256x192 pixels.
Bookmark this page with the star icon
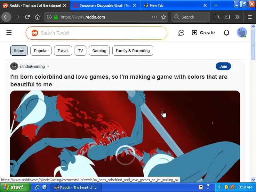[164, 17]
